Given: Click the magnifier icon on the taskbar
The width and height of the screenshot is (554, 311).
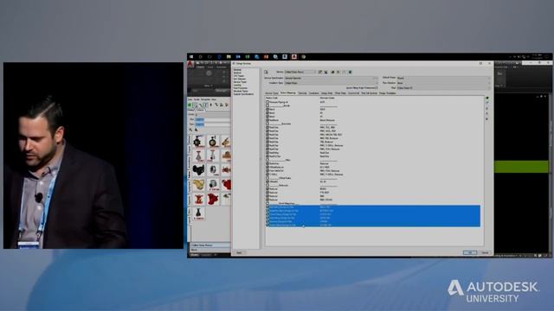Looking at the screenshot, I should coord(275,56).
